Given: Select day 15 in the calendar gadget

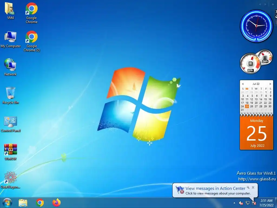Looking at the screenshot, I should tap(265, 99).
